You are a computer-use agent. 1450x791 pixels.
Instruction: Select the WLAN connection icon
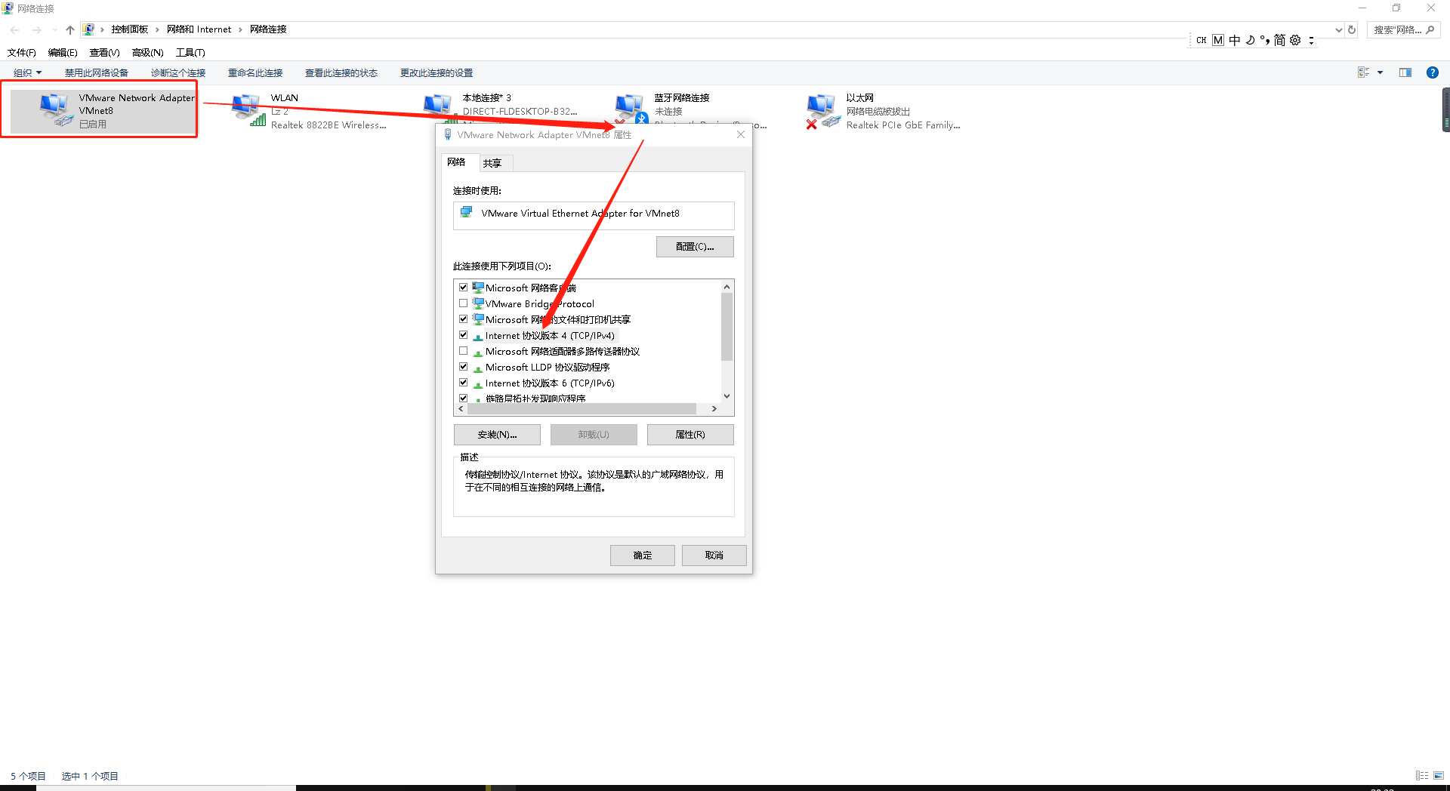(248, 110)
